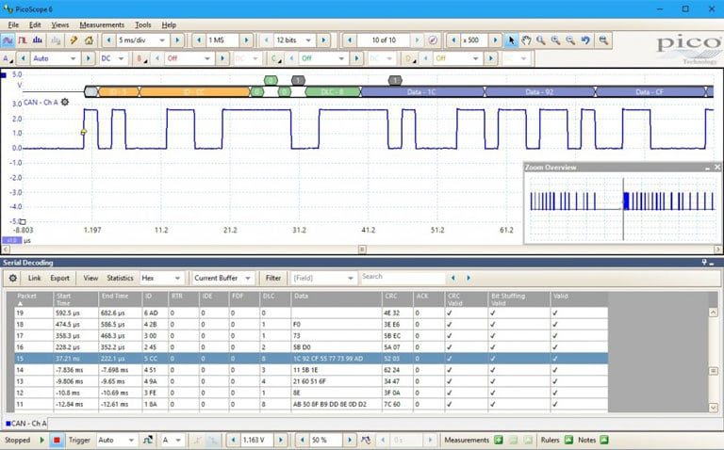Open the Measurements menu
This screenshot has height=450, width=724.
(x=102, y=24)
